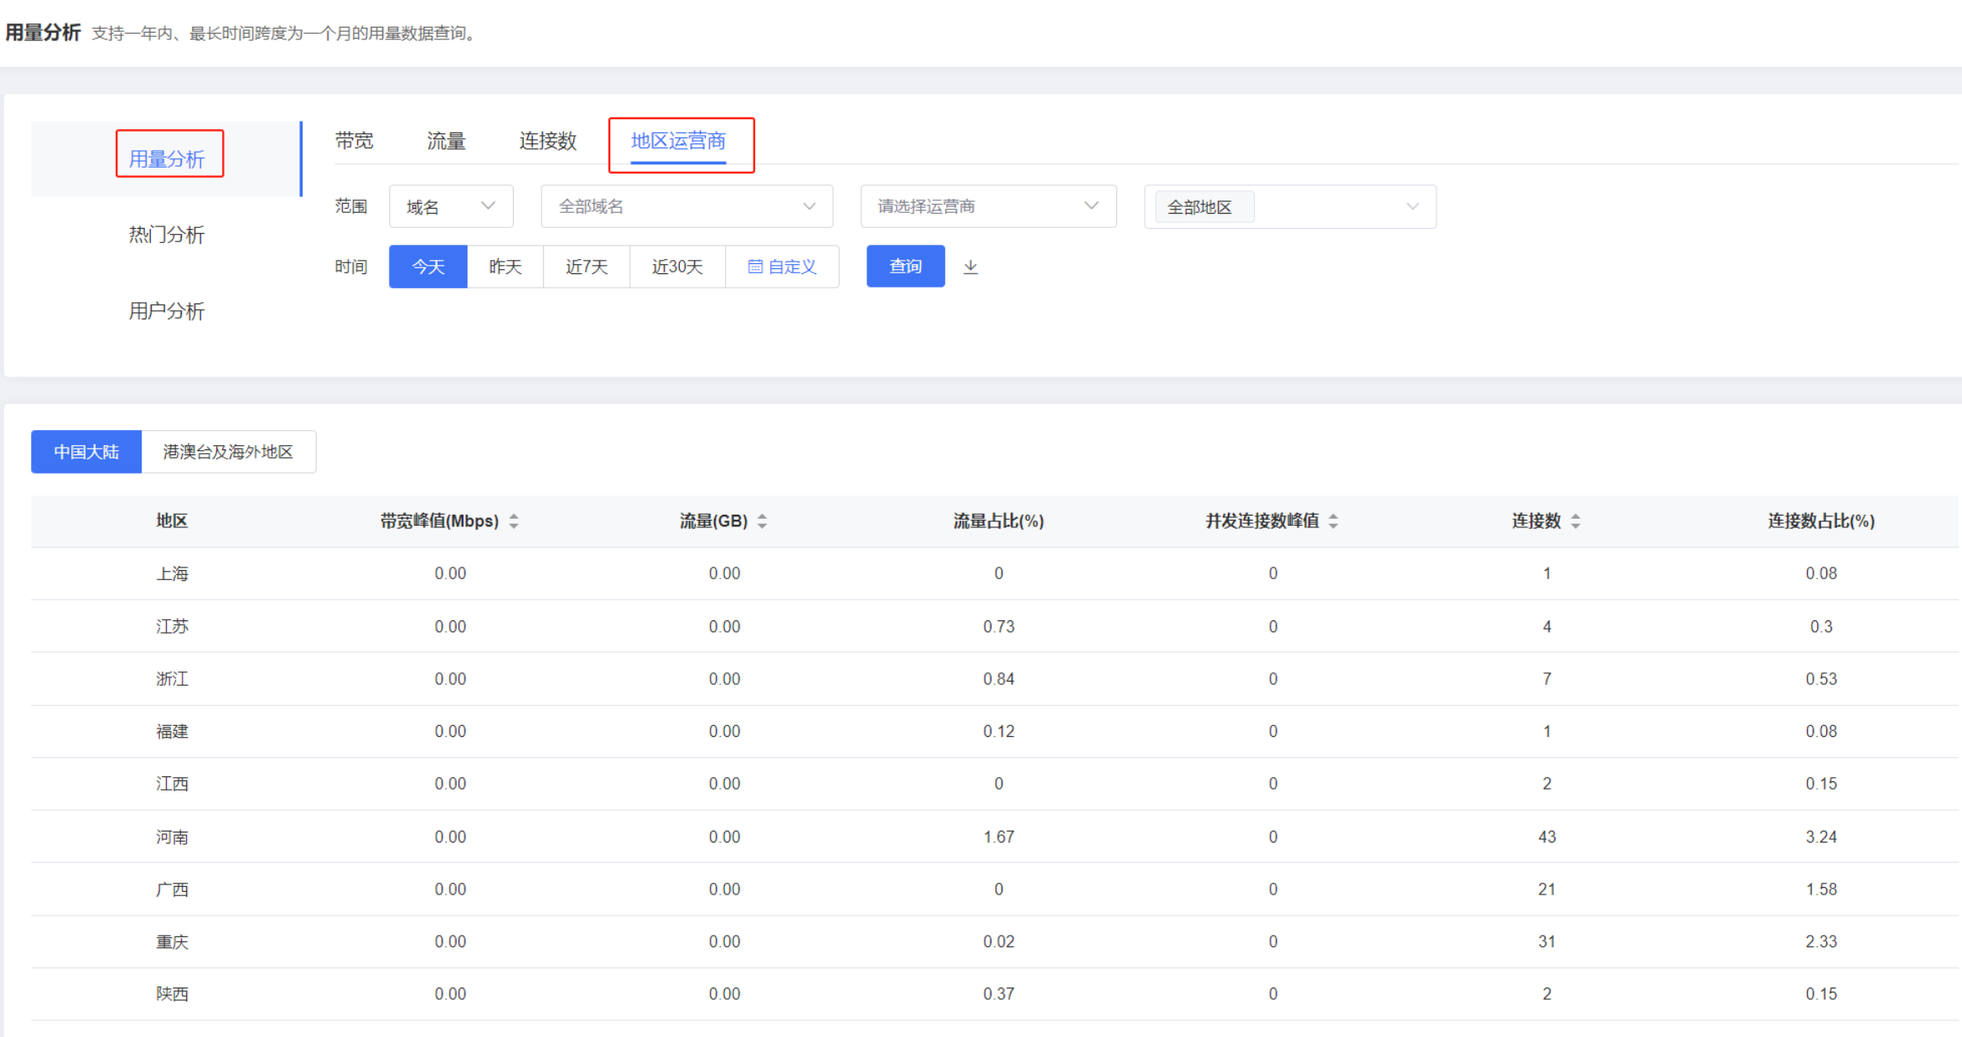
Task: Click the 上海 region row cell
Action: [x=172, y=573]
